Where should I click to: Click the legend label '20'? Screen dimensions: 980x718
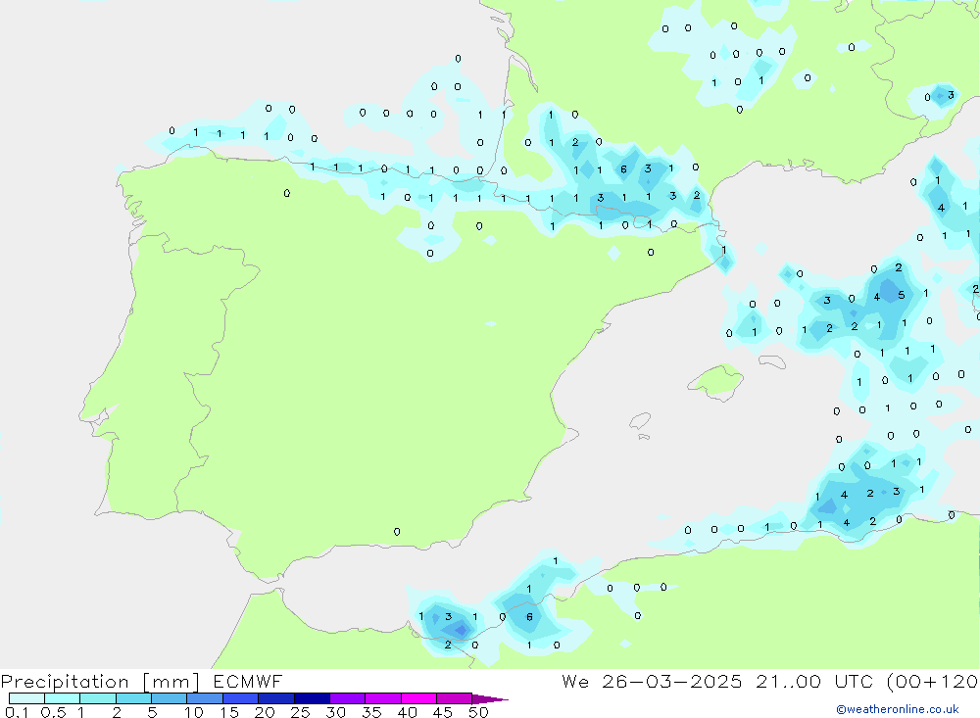(x=265, y=712)
